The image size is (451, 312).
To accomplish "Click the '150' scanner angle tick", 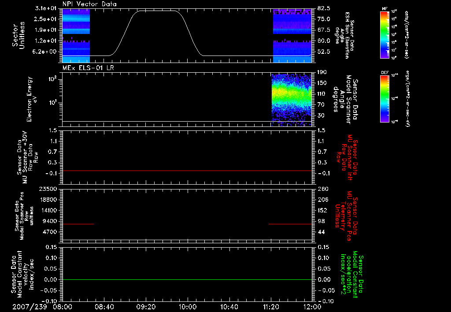I will [322, 83].
